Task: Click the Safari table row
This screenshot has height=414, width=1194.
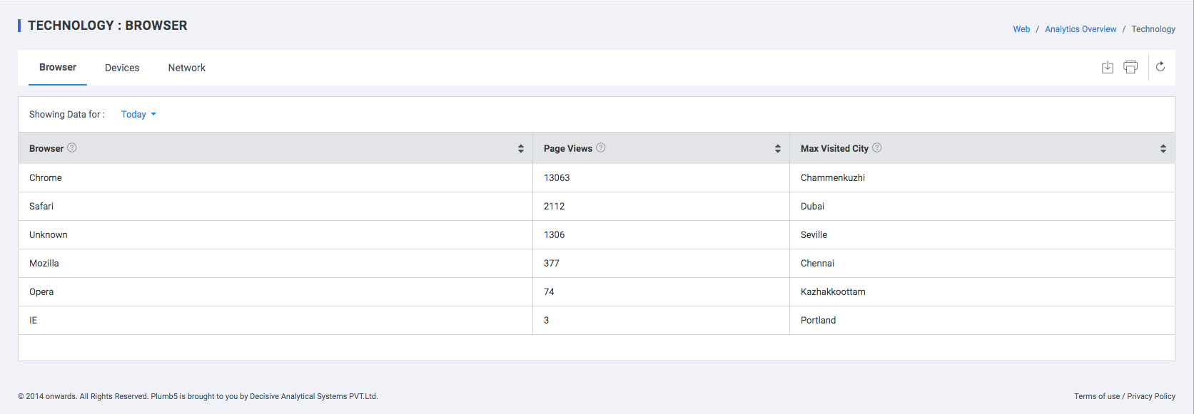Action: [x=597, y=206]
